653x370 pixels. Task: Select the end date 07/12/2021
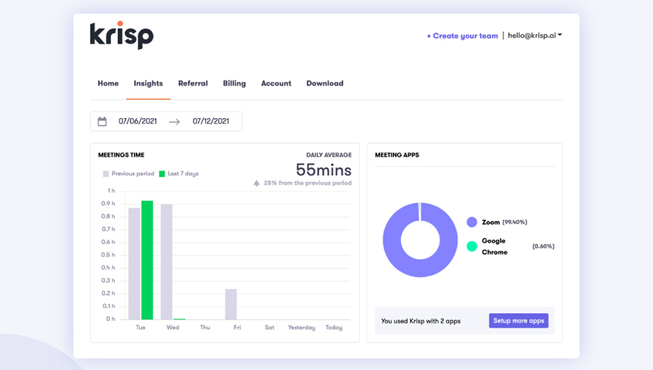211,121
